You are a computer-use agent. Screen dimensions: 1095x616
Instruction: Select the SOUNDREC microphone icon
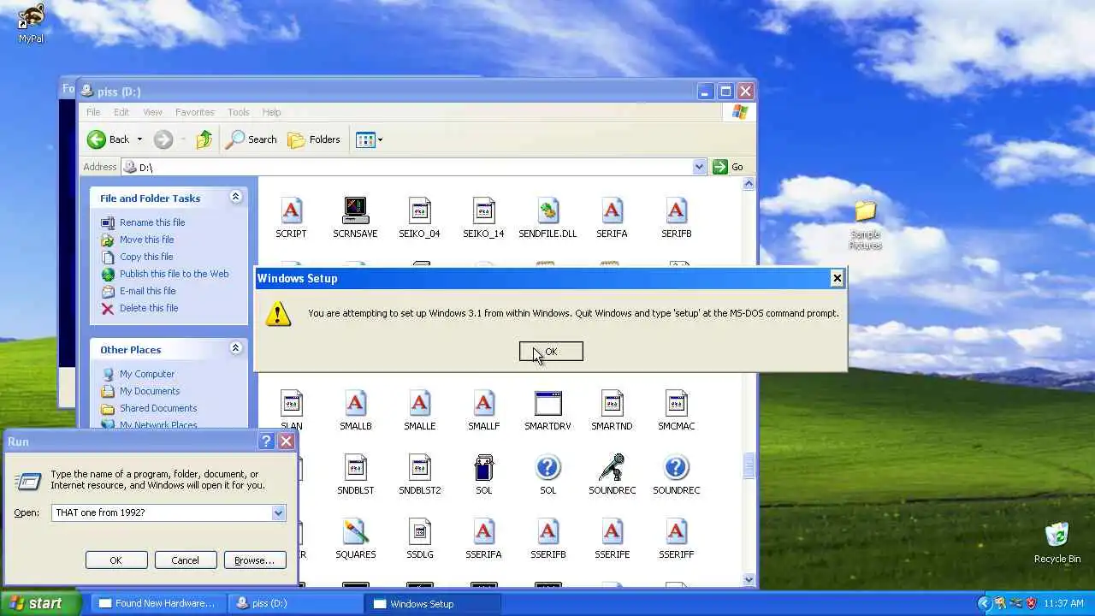click(612, 467)
